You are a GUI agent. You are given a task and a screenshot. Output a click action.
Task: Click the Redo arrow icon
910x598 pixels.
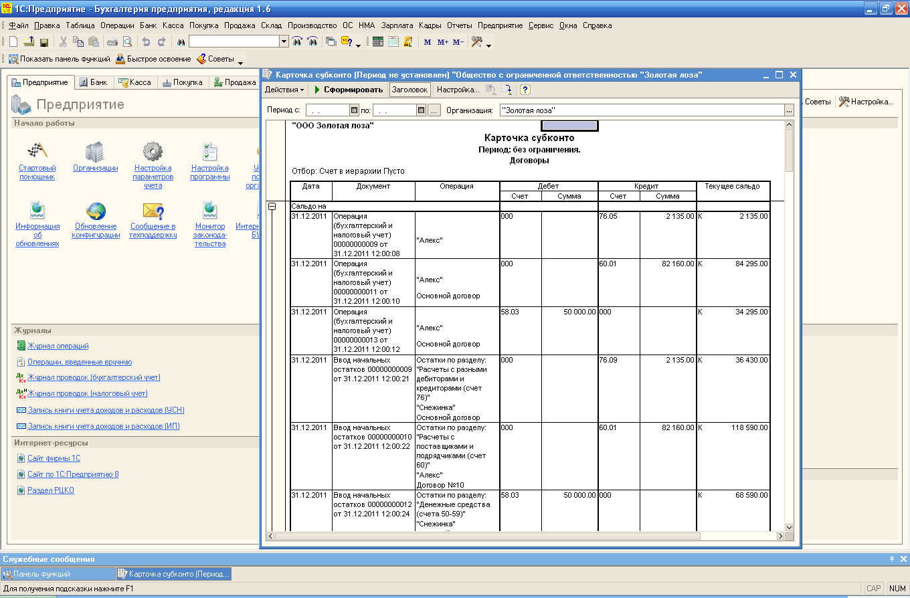(x=161, y=41)
